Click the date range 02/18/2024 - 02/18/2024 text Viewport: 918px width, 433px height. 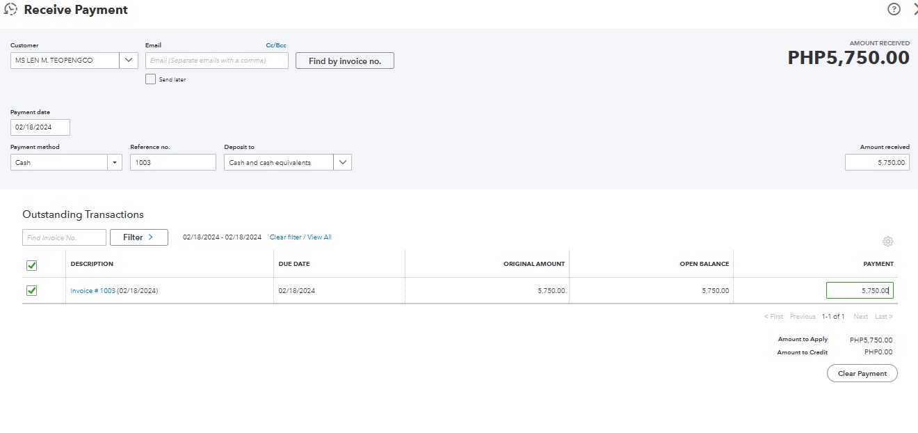[223, 237]
